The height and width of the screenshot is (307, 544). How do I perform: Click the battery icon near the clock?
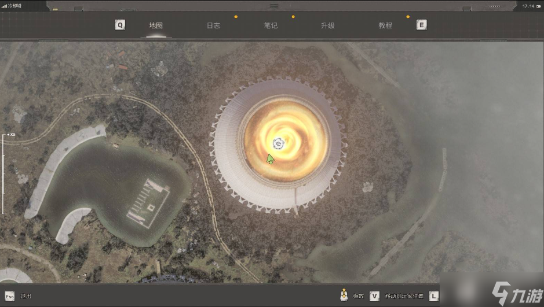click(539, 6)
